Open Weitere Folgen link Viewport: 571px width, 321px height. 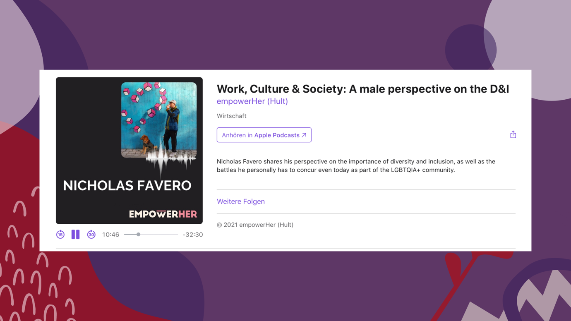(241, 201)
